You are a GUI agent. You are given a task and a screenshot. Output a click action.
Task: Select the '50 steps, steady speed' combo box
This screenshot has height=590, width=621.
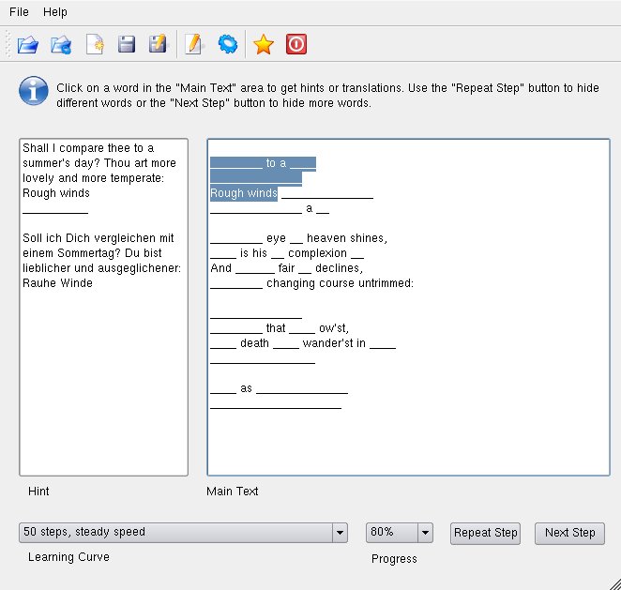point(183,533)
